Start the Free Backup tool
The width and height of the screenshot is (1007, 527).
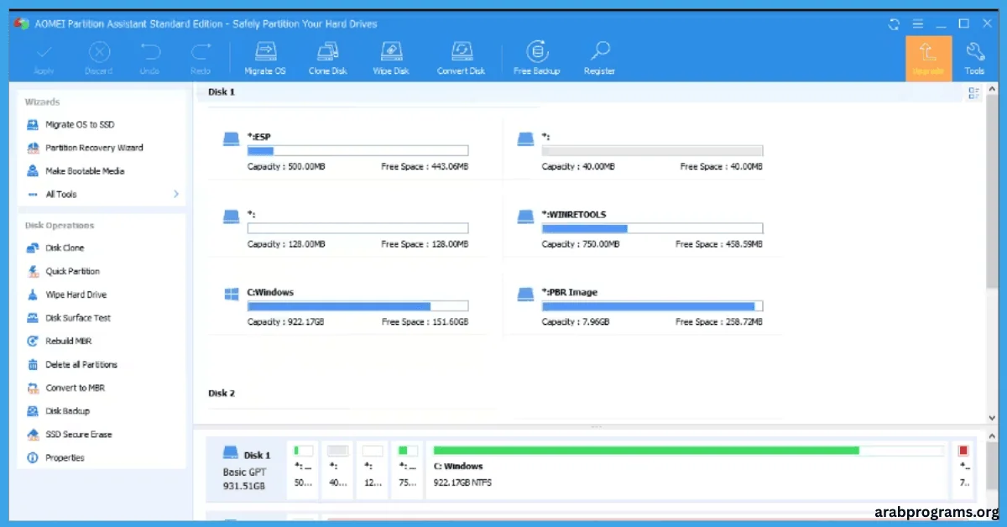pyautogui.click(x=537, y=58)
